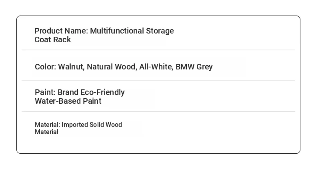Click divider line below Product Name row
The image size is (316, 170).
point(158,50)
